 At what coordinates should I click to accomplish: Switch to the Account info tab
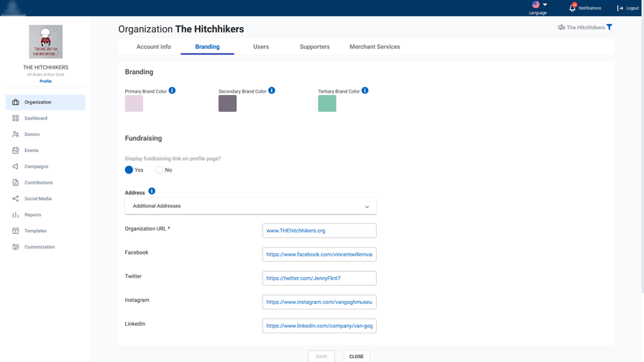(154, 47)
